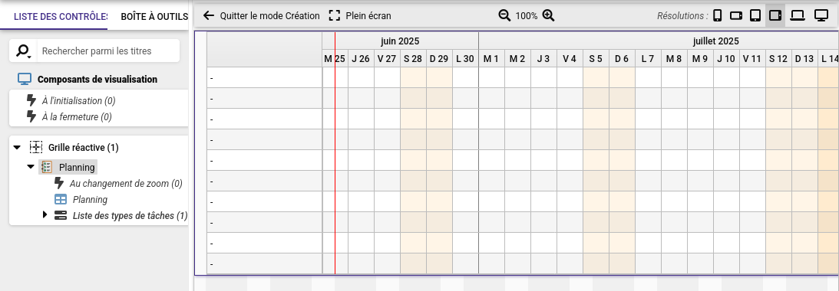Click Quitter le mode Création
This screenshot has width=839, height=291.
point(262,16)
